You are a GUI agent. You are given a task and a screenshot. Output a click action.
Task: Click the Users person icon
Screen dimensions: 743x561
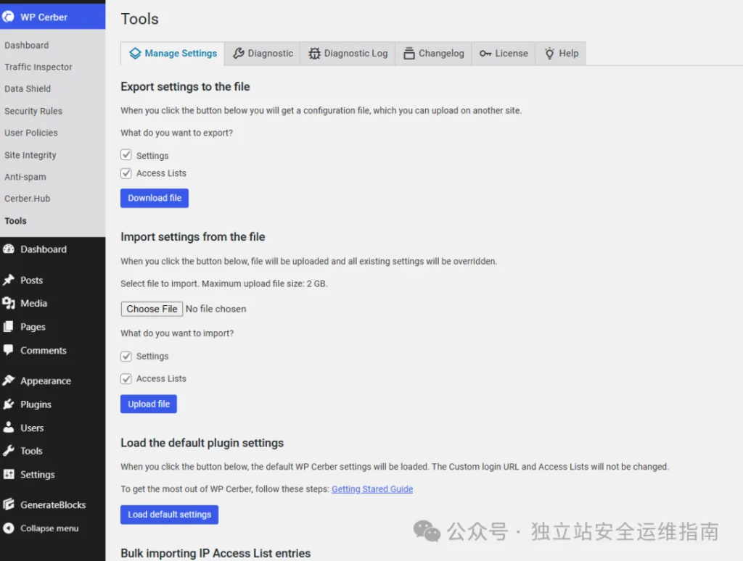9,428
